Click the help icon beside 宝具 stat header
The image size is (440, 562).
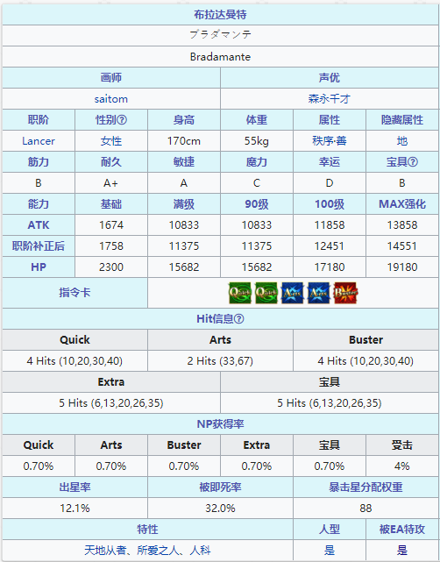(413, 162)
